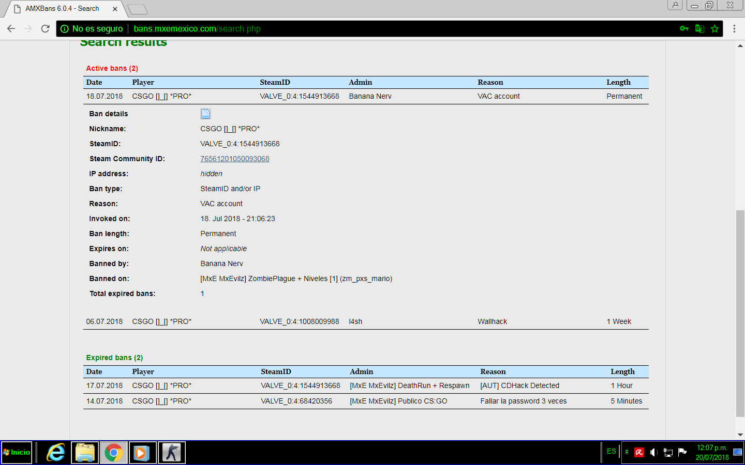Click the volume speaker tray icon

click(x=653, y=452)
